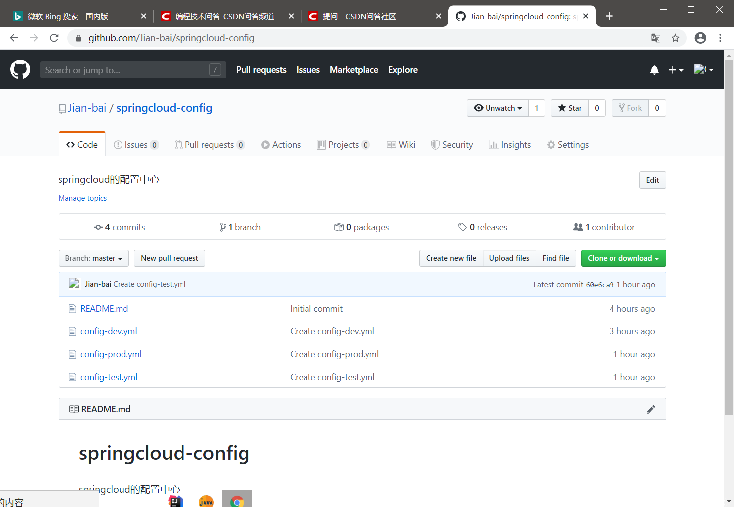Screen dimensions: 734x507
Task: Open Chrome three-dot menu
Action: tap(720, 38)
